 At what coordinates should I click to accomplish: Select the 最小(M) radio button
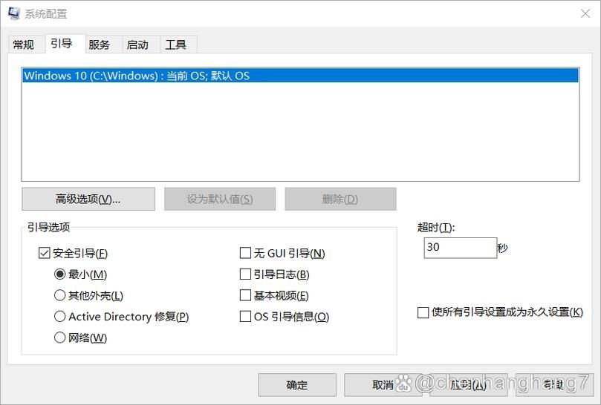pos(59,274)
